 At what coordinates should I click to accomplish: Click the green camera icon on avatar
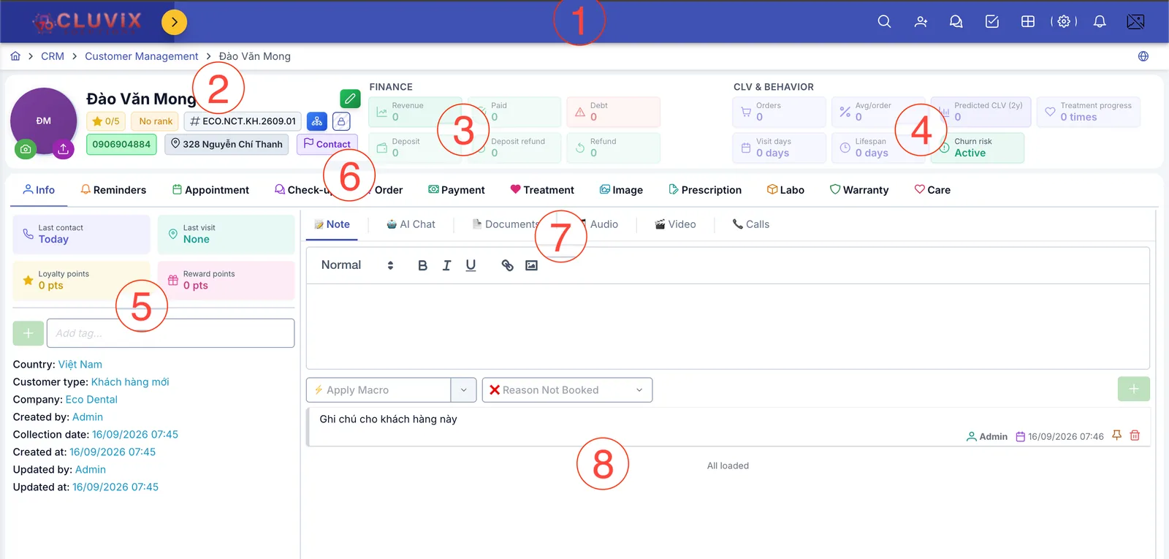(26, 149)
